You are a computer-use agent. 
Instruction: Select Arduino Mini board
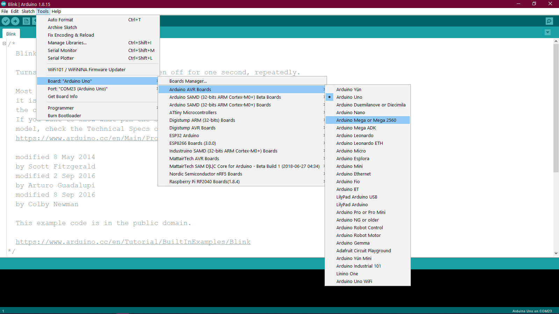coord(368,166)
